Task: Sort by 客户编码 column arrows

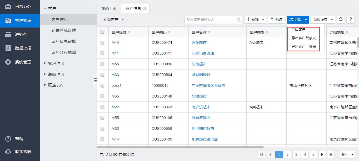Action: pyautogui.click(x=169, y=32)
